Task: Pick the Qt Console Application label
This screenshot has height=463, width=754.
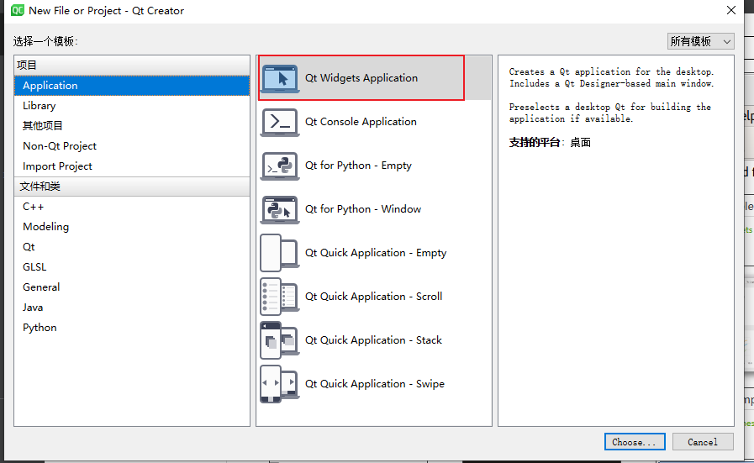Action: [361, 122]
